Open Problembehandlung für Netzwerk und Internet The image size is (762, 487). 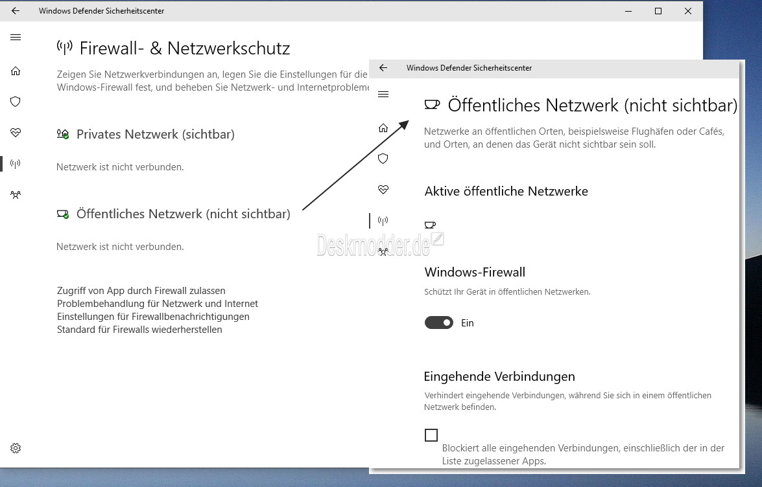158,304
